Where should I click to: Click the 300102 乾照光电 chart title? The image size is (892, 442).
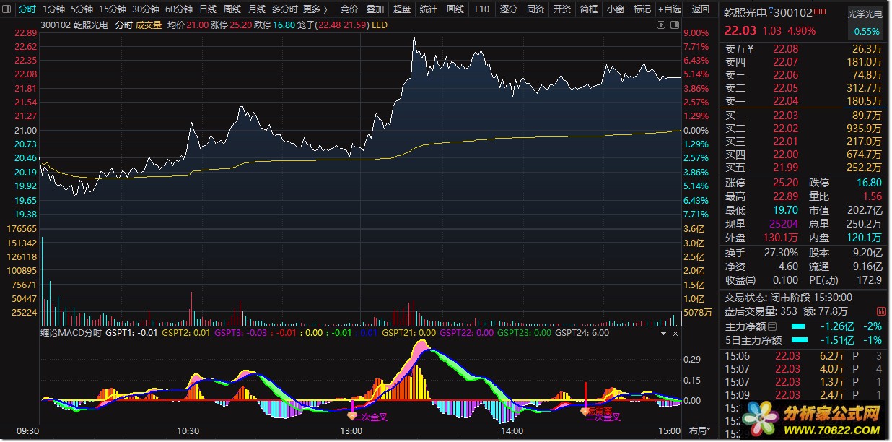75,25
